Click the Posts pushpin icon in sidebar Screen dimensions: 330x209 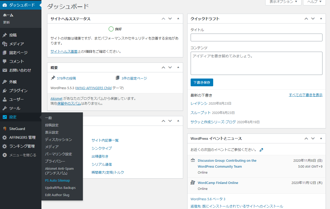click(x=5, y=35)
